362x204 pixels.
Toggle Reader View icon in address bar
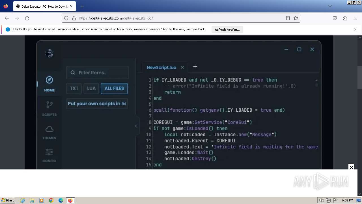click(x=288, y=18)
